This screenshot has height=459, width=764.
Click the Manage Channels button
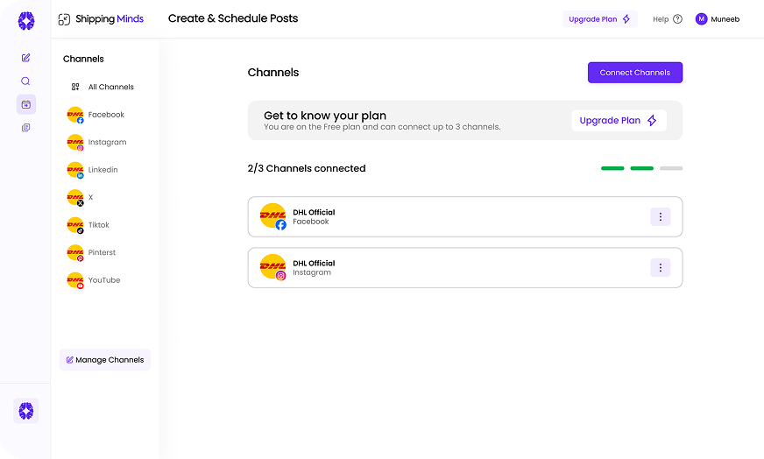[105, 360]
